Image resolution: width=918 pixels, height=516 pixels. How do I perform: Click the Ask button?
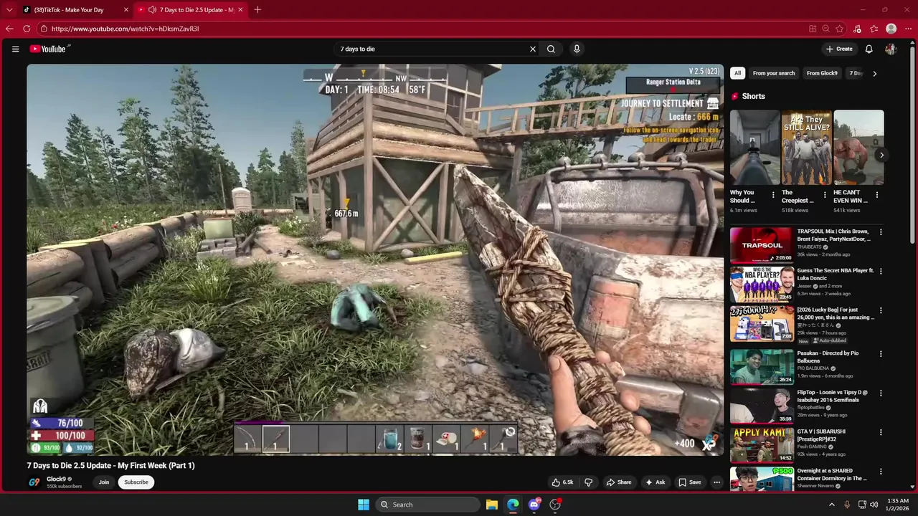[655, 482]
